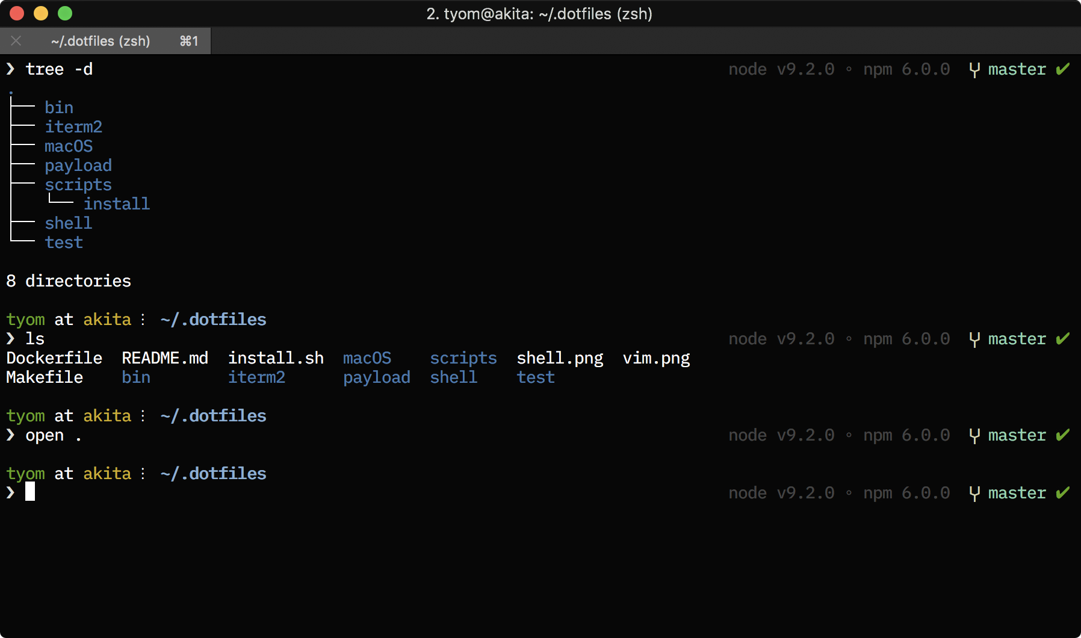Click the ⌘1 shortcut badge on the tab
This screenshot has height=638, width=1081.
[x=190, y=41]
